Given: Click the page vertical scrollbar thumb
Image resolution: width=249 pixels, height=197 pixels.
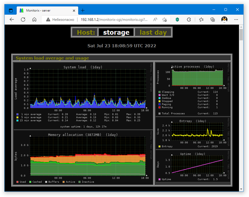Looking at the screenshot, I should (x=241, y=35).
